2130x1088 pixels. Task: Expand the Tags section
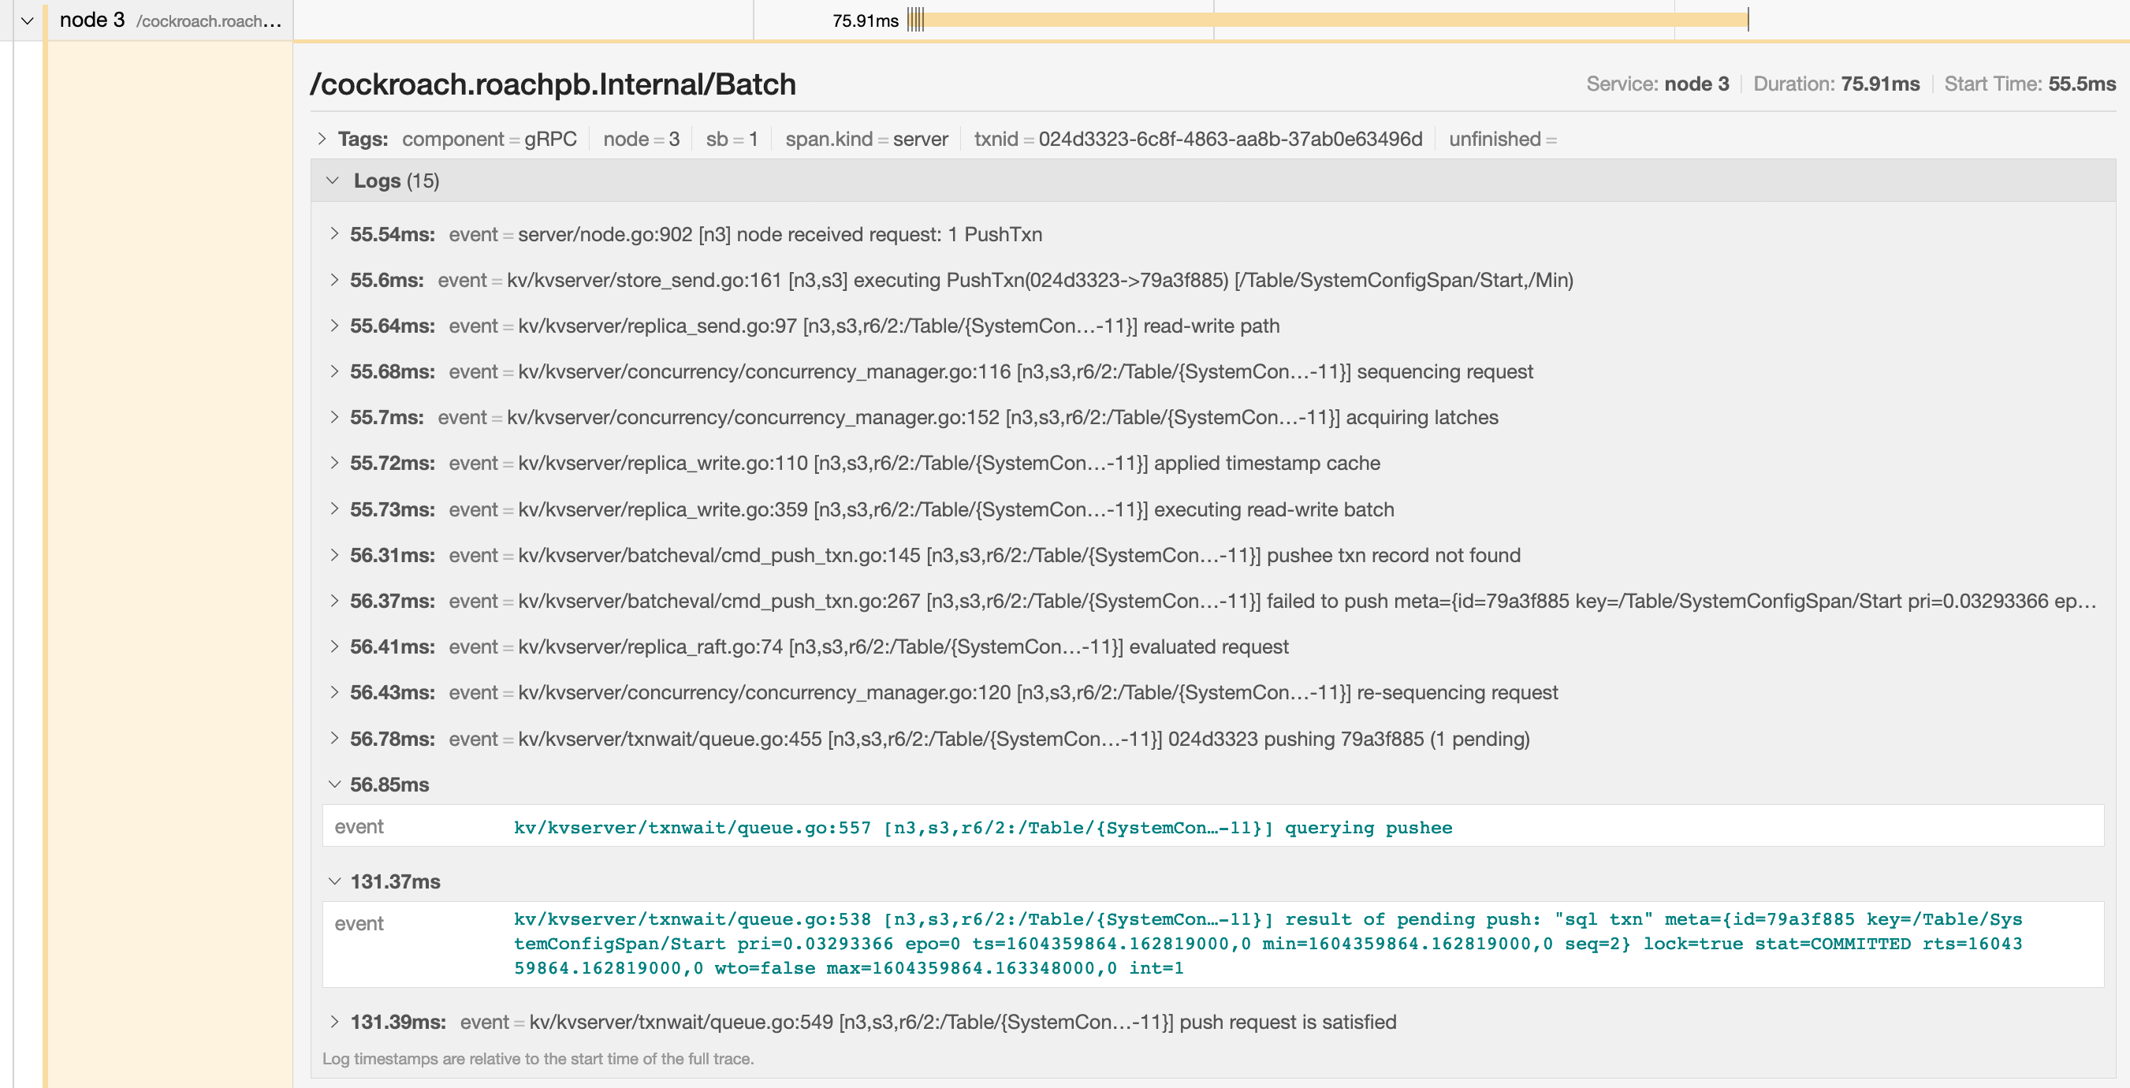pyautogui.click(x=322, y=138)
